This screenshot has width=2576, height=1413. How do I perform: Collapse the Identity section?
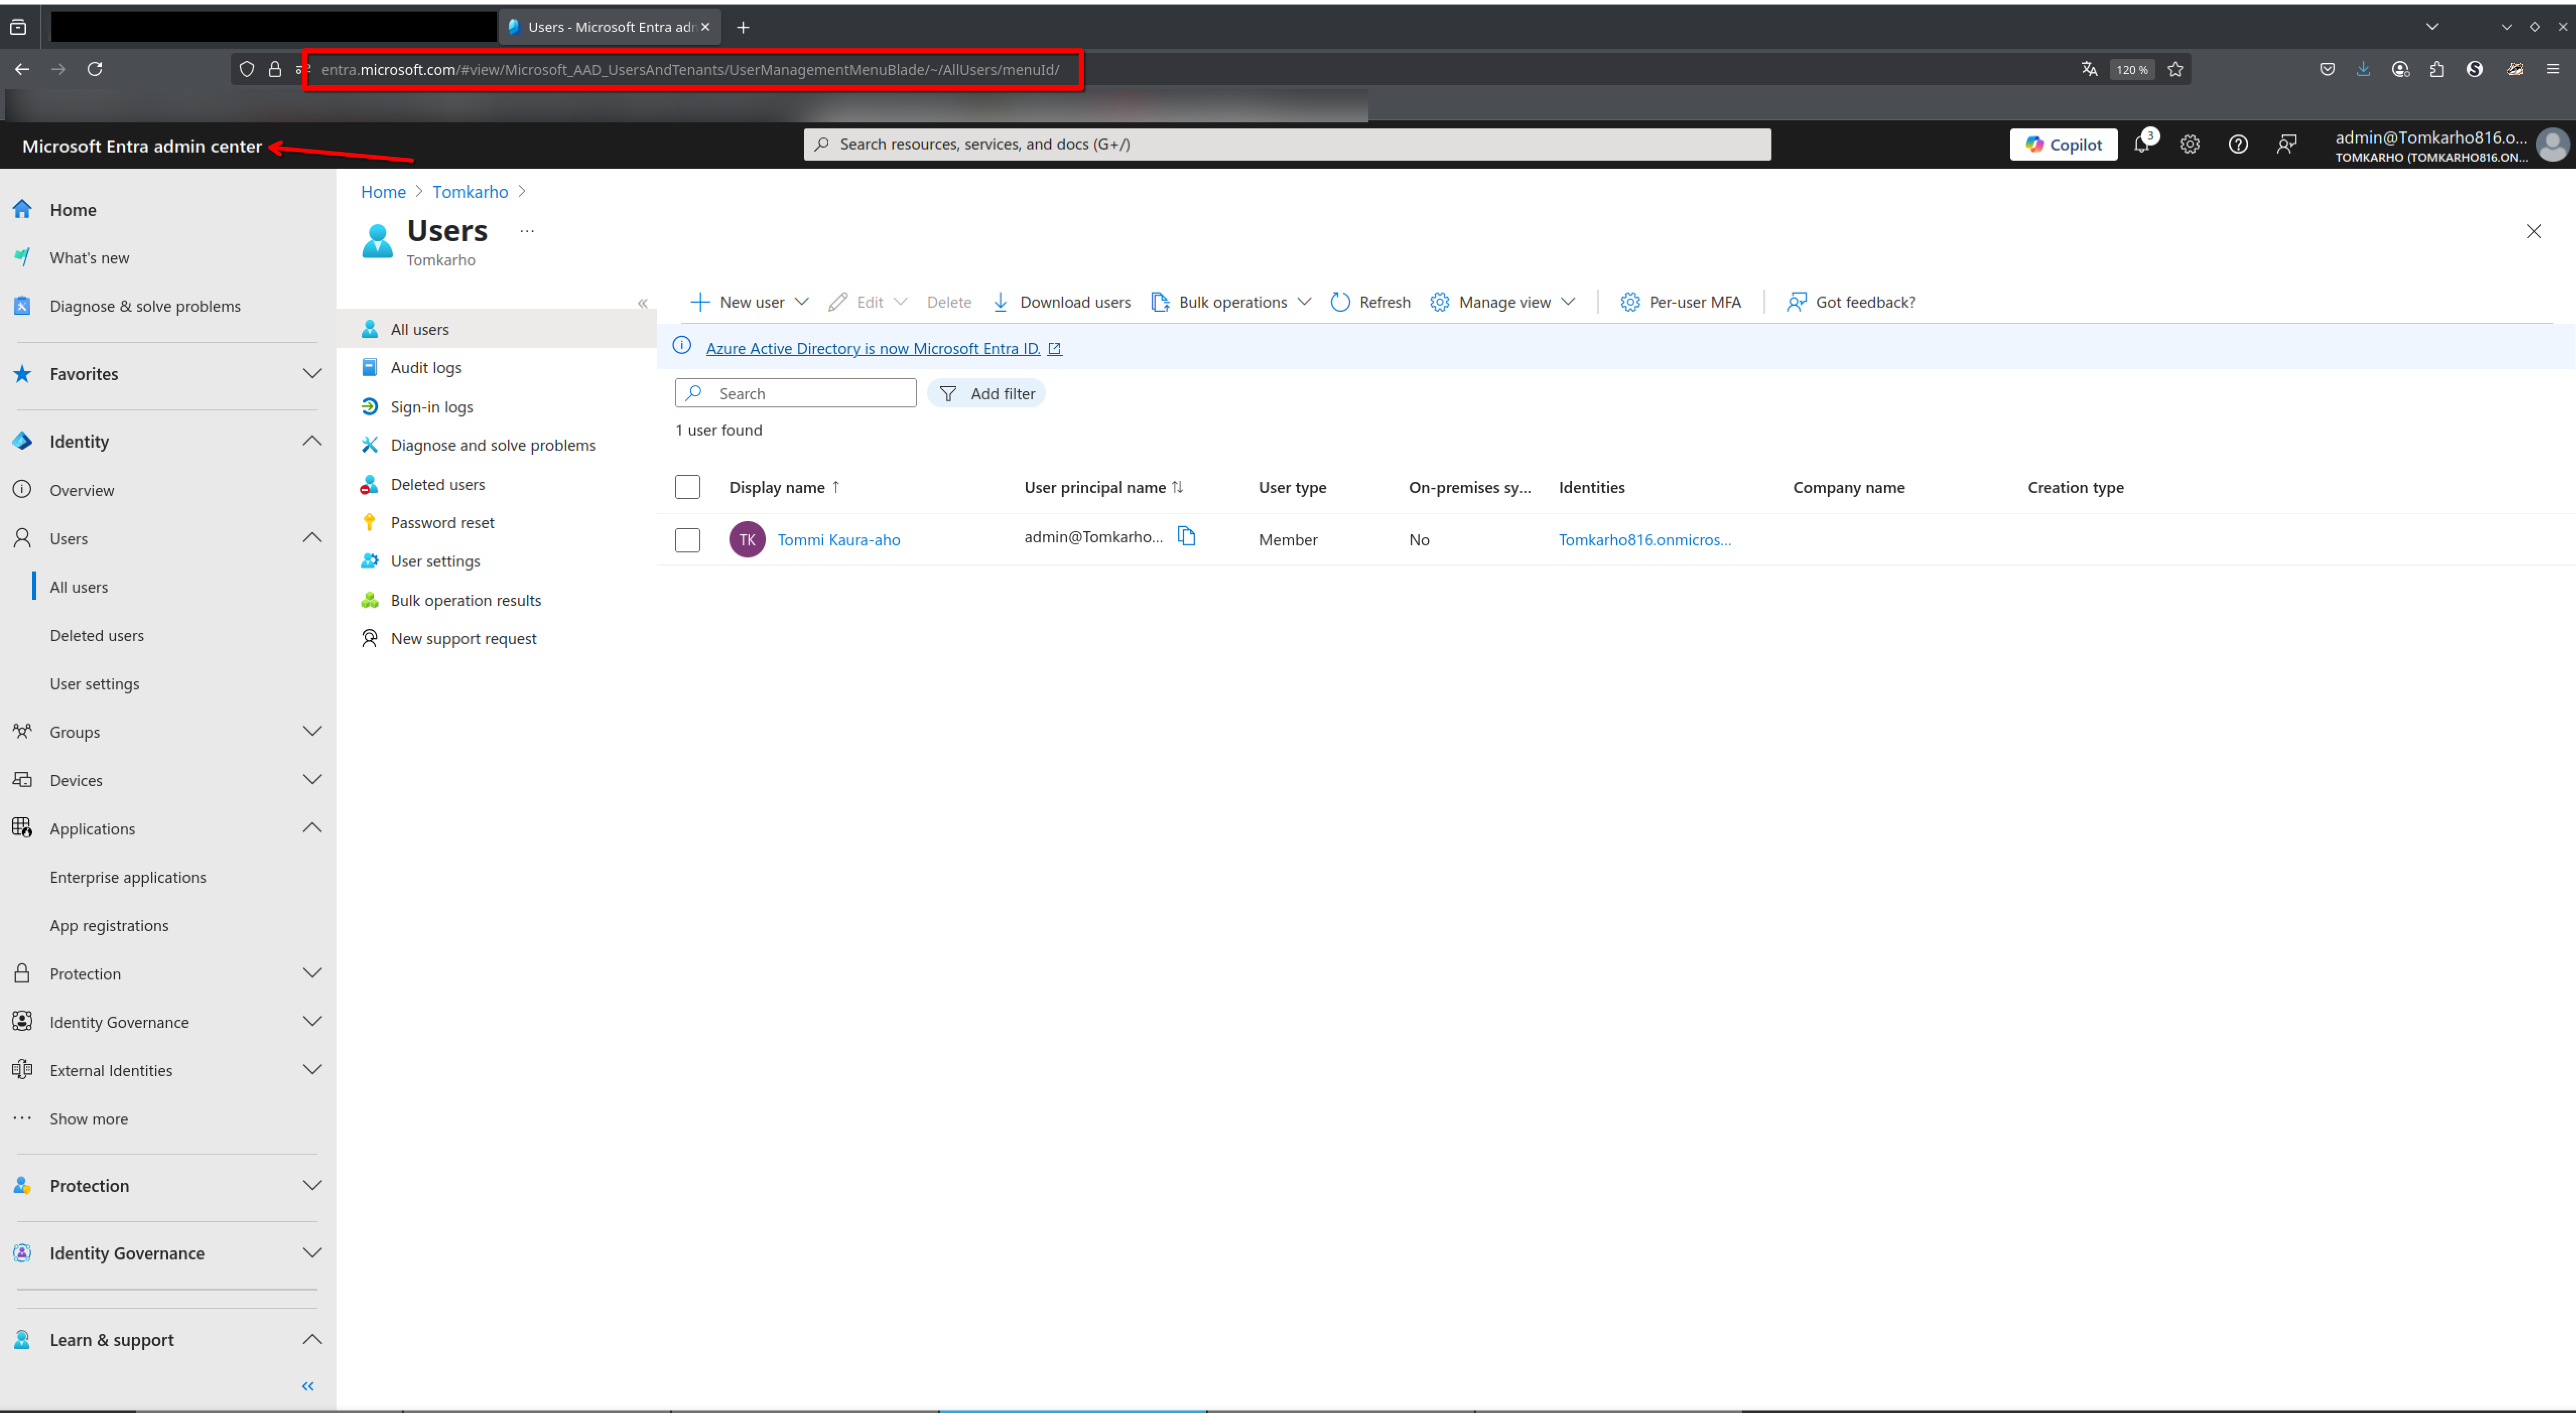(312, 441)
